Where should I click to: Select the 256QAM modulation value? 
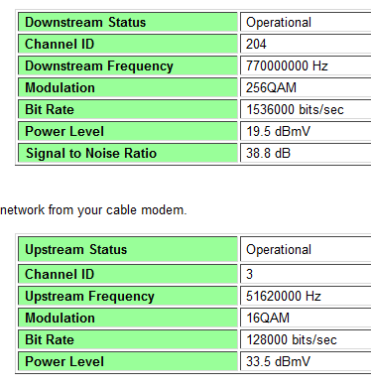coord(271,87)
